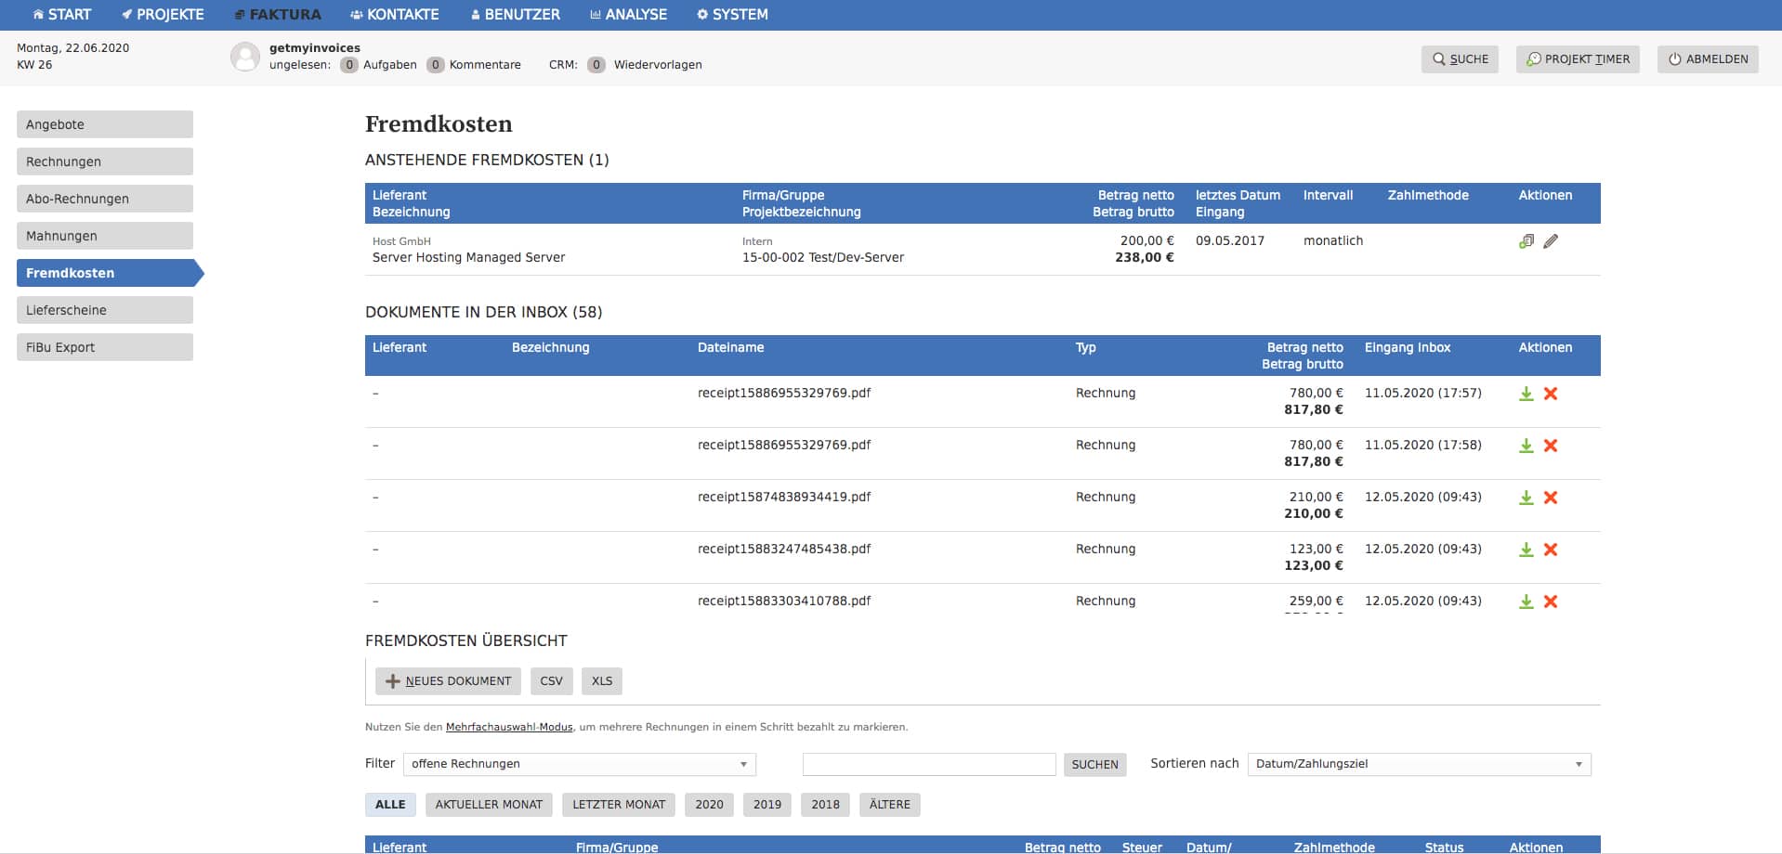Open the Filter dropdown showing offene Rechnungen
The width and height of the screenshot is (1782, 854).
pos(580,764)
